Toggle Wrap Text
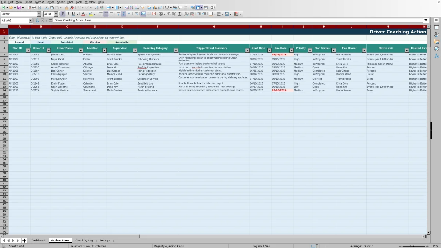Image resolution: width=441 pixels, height=248 pixels. pyautogui.click(x=136, y=14)
